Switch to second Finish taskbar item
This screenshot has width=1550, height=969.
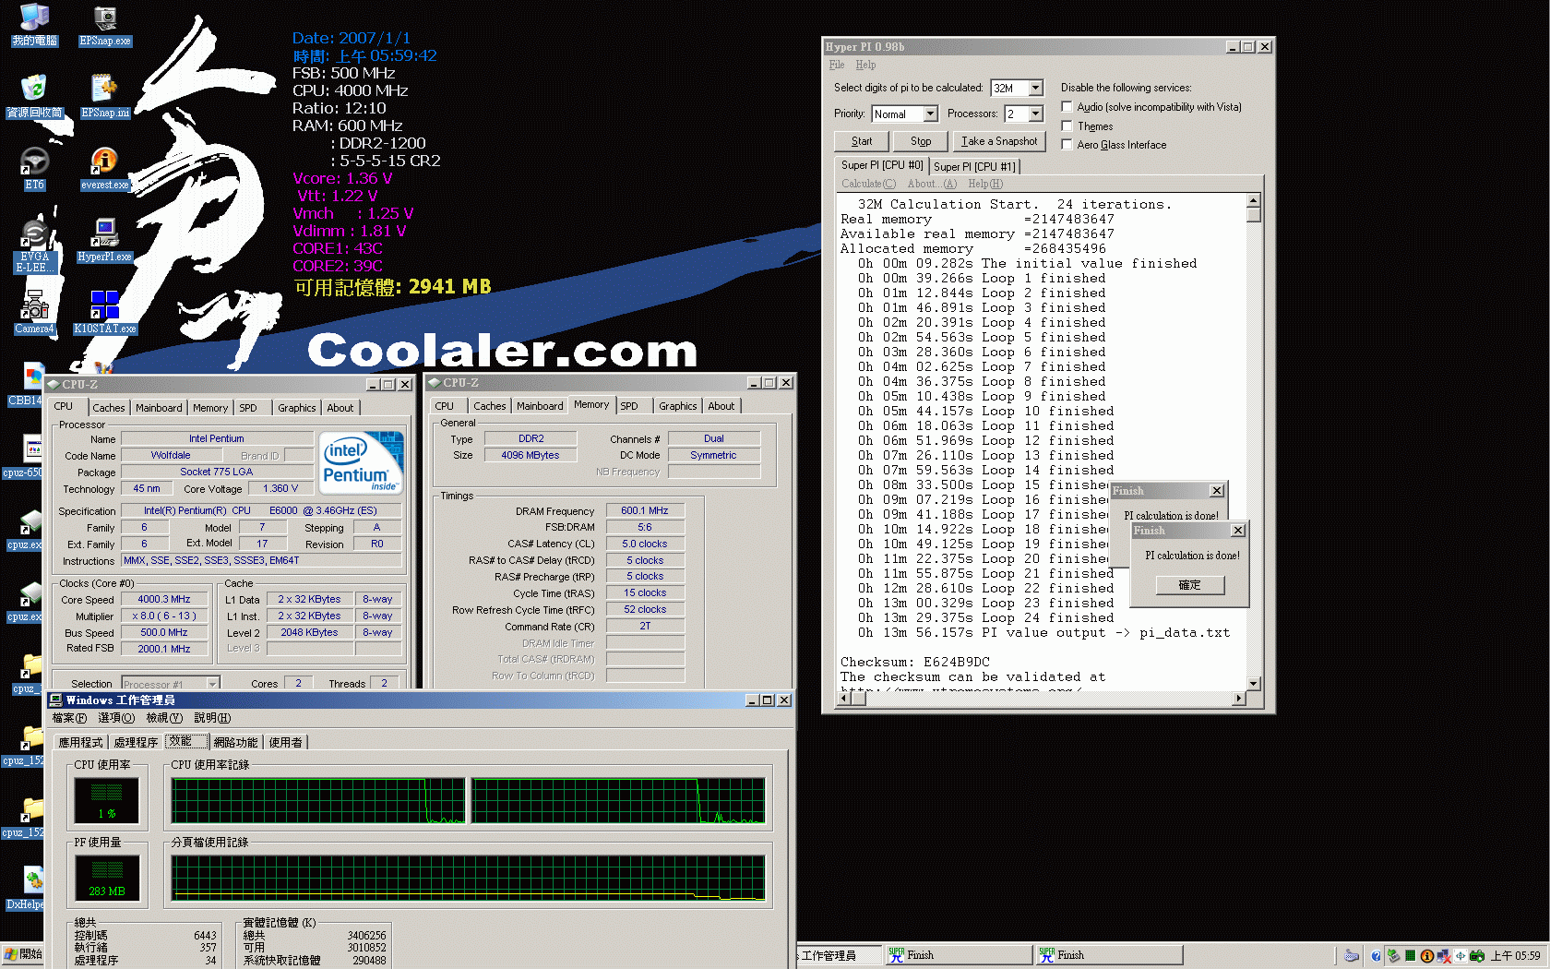pos(1109,955)
